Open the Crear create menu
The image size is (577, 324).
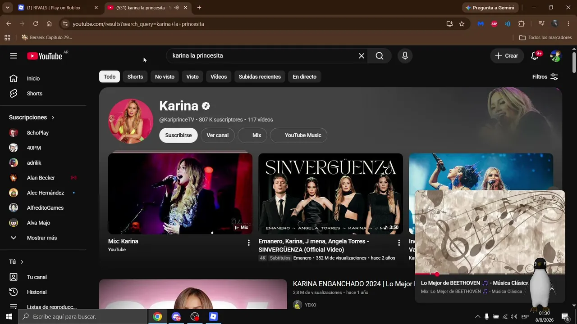click(507, 56)
